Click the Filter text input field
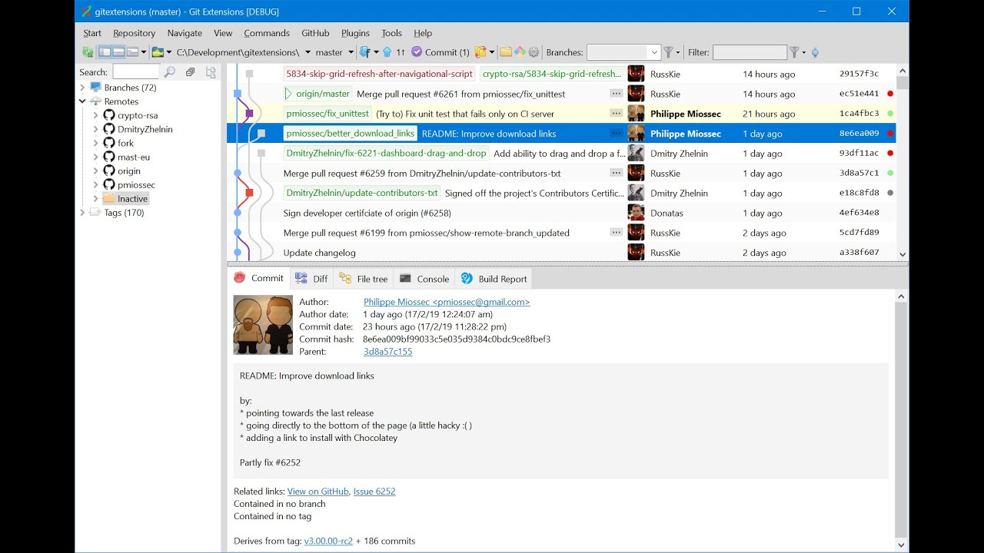Screen dimensions: 984x553 click(750, 52)
